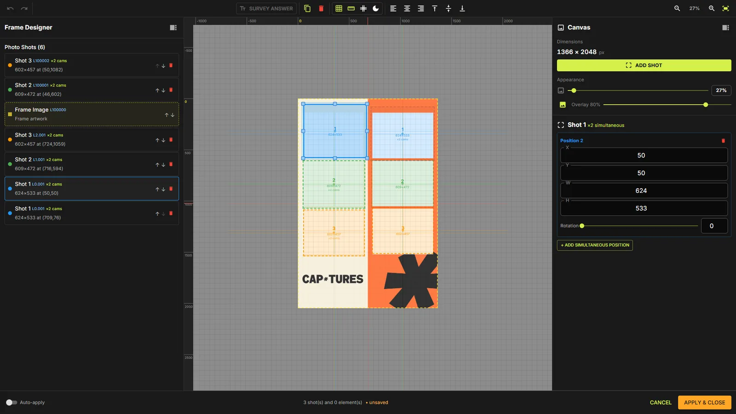The image size is (736, 414).
Task: Delete Shot 2 L100001 layer
Action: [x=171, y=90]
